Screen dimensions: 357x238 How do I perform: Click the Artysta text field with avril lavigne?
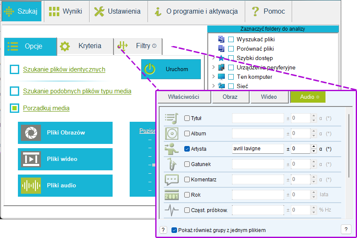(x=258, y=149)
